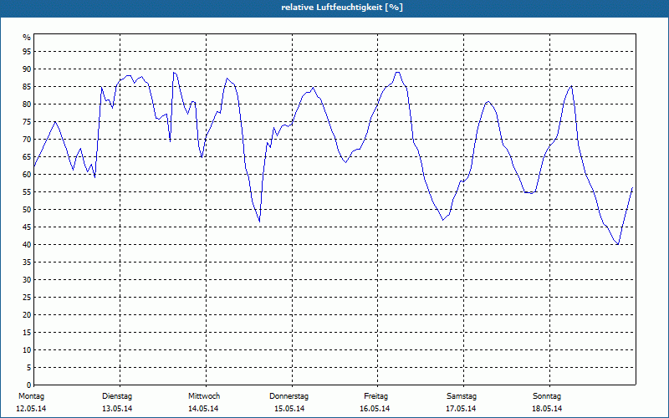Click the y-axis value 35
This screenshot has height=418, width=669.
27,262
